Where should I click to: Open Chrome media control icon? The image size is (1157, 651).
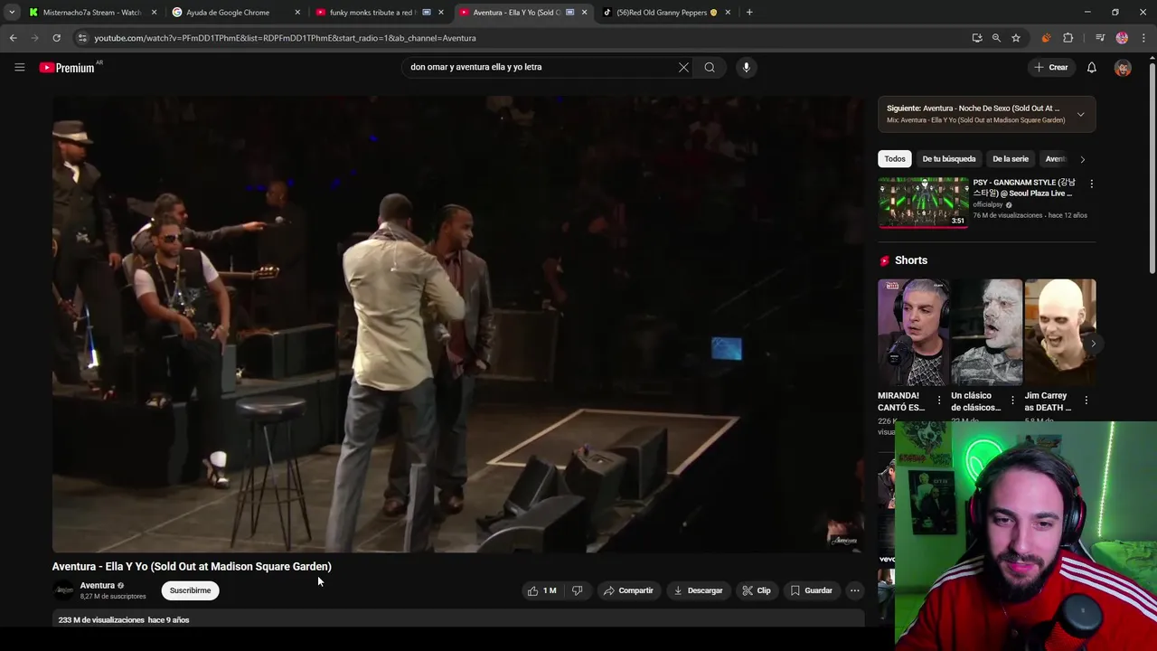pos(1100,38)
